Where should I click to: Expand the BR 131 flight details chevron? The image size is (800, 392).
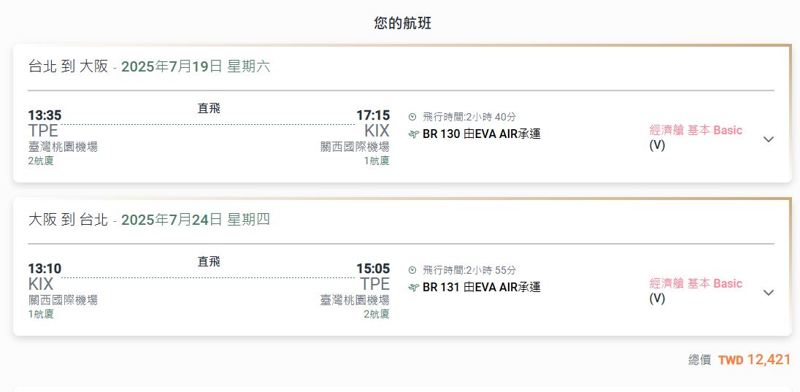768,293
